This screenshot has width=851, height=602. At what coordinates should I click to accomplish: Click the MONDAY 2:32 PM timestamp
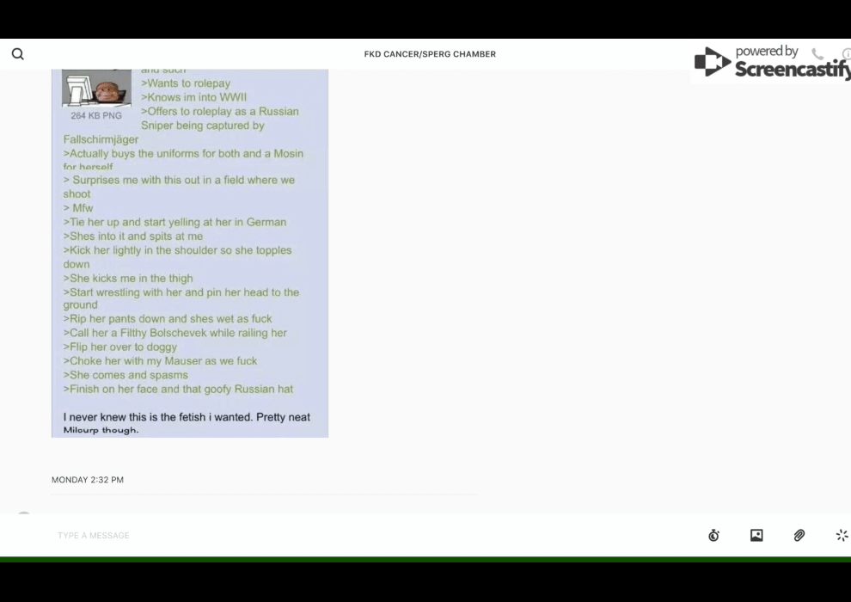[88, 480]
